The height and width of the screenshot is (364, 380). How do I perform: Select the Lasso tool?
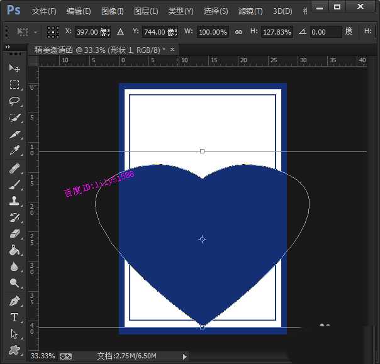click(14, 101)
